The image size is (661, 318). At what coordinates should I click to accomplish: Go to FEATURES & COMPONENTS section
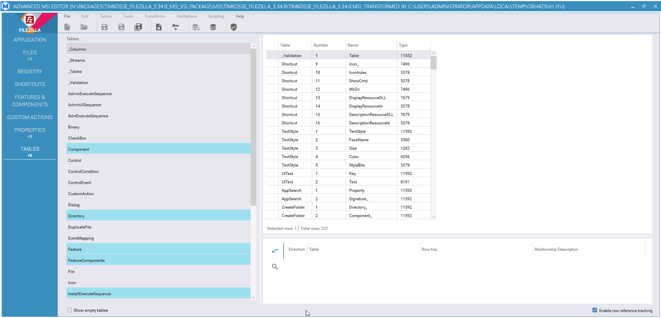click(x=30, y=101)
